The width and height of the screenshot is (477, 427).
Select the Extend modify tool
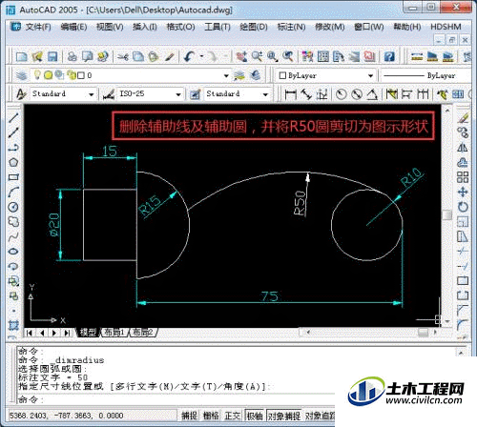pos(463,266)
